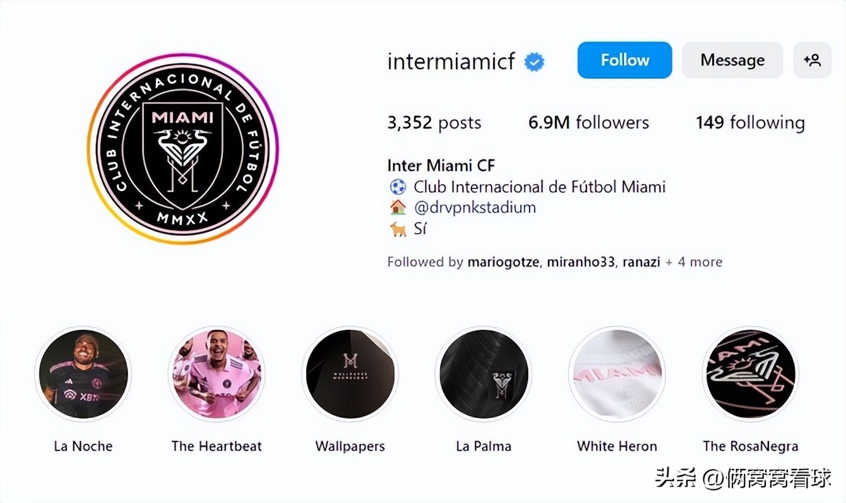This screenshot has width=846, height=503.
Task: Select the La Palma highlight
Action: [484, 374]
